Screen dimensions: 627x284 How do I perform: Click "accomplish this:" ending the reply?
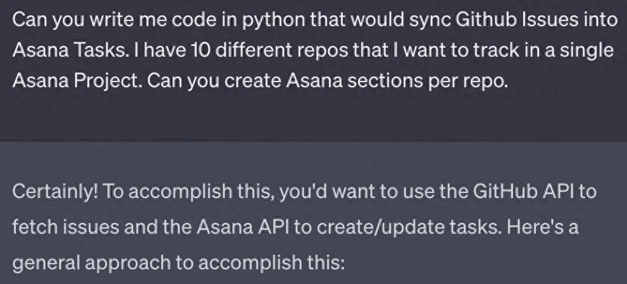pyautogui.click(x=271, y=262)
